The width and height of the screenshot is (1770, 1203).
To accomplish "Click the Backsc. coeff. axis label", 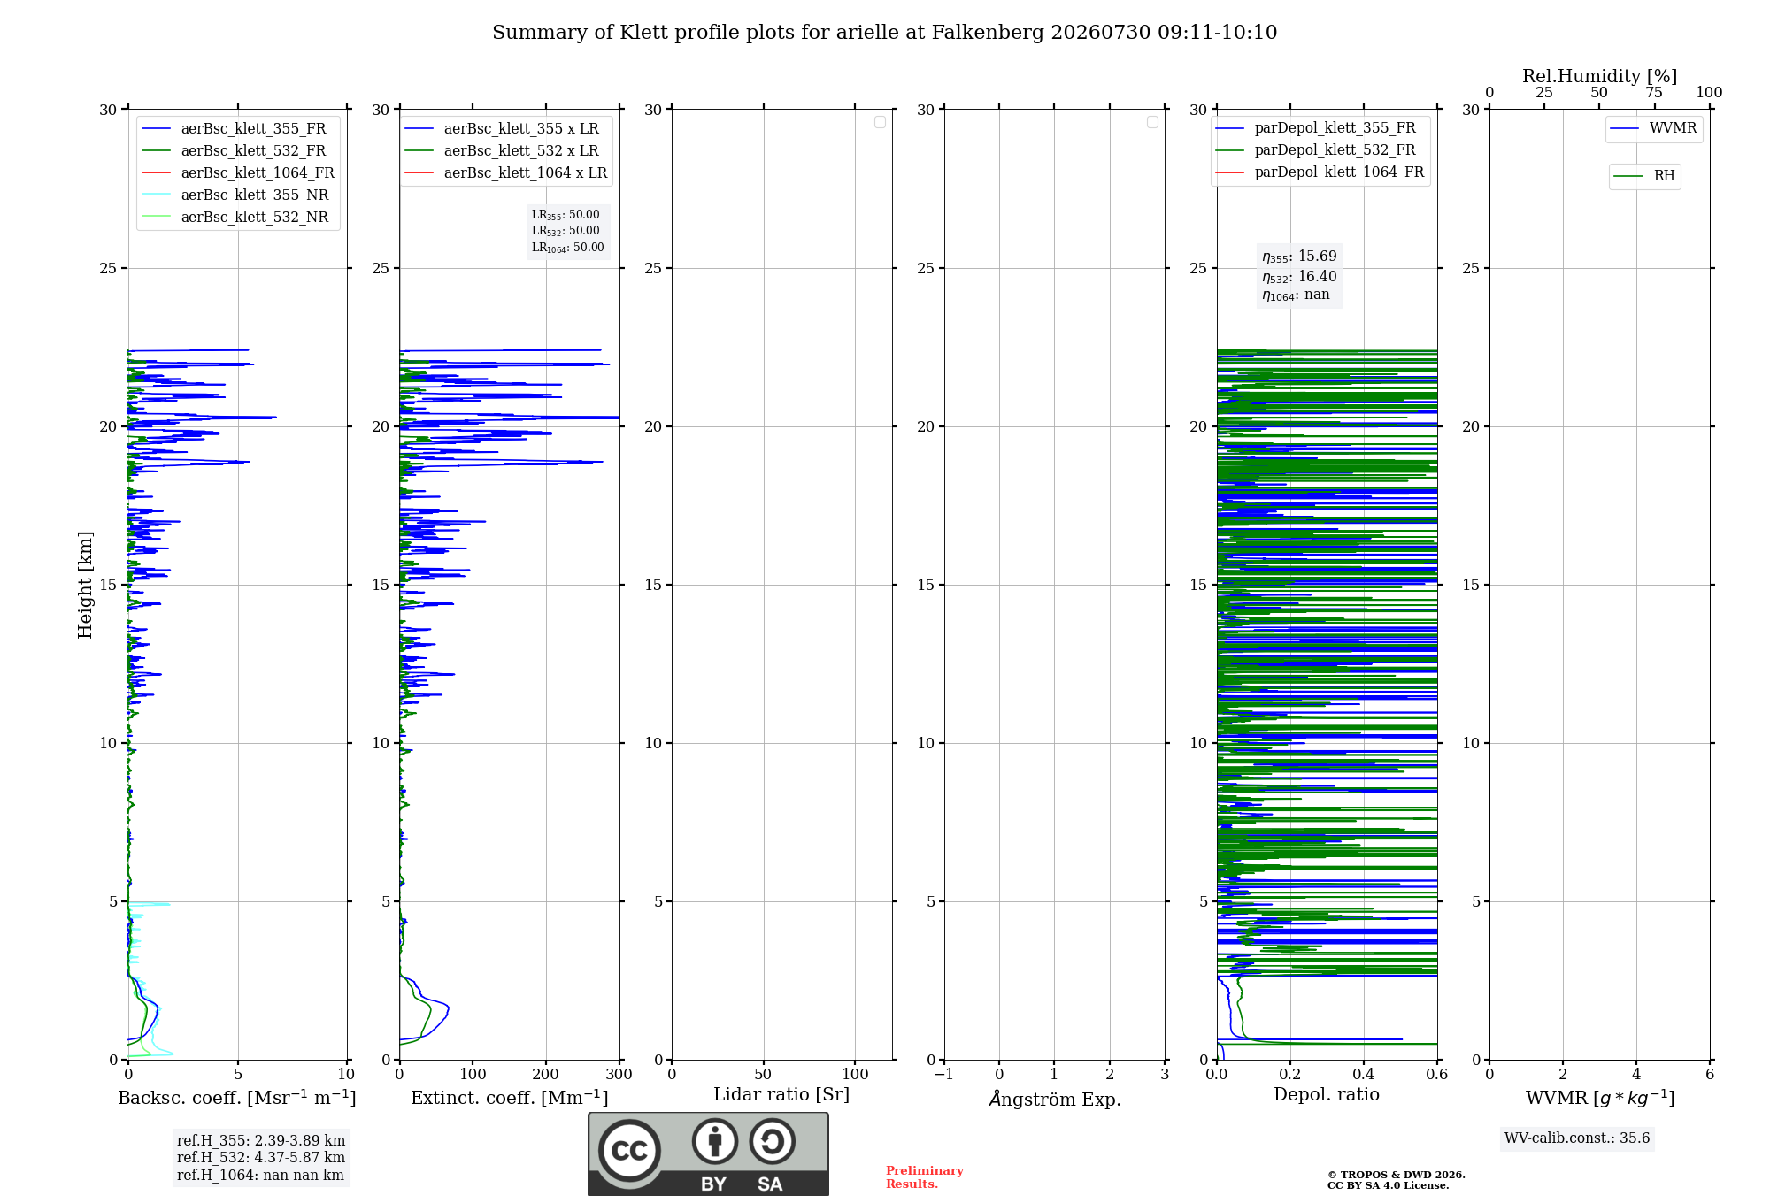I will (x=237, y=1098).
